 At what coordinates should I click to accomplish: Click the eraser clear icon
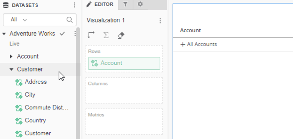point(120,35)
